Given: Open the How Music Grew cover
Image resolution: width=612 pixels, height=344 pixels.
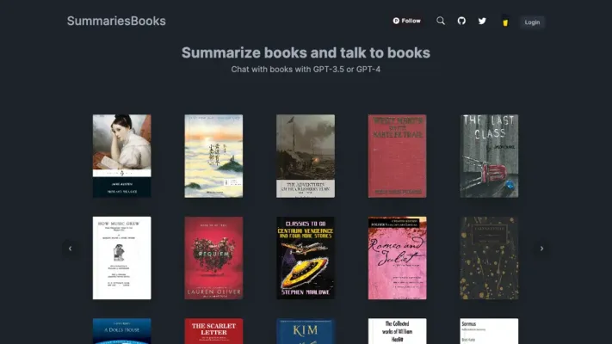Looking at the screenshot, I should 121,258.
